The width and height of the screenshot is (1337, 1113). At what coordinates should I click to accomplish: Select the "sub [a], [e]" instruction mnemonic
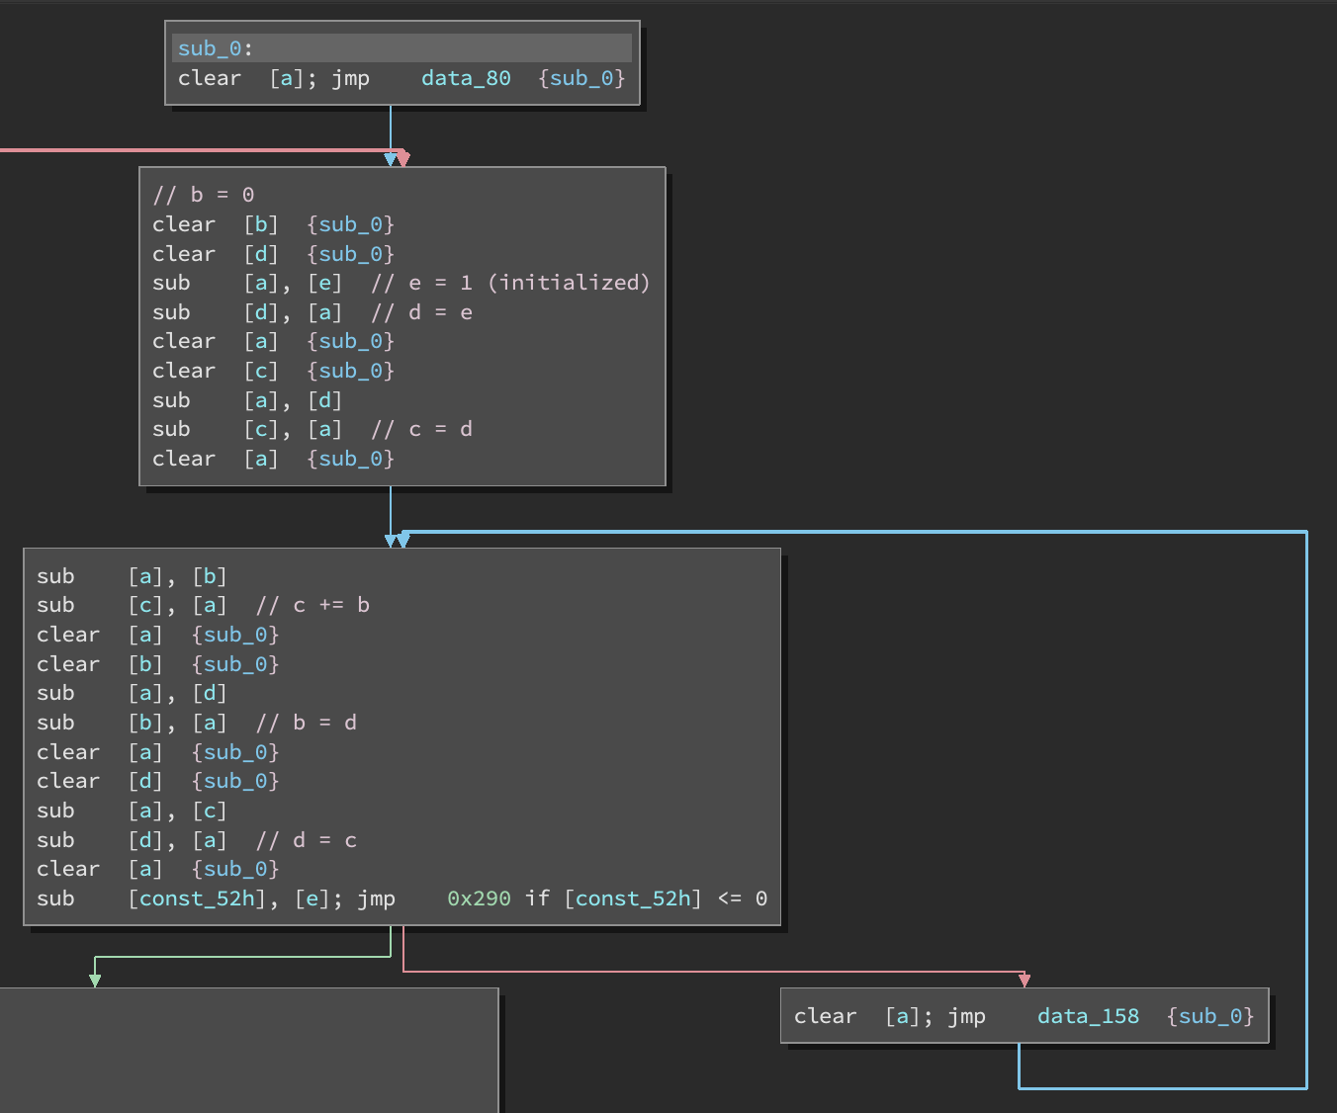(x=171, y=283)
